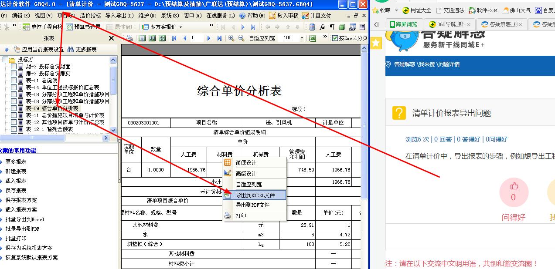The height and width of the screenshot is (269, 555).
Task: Open the 导入导出(D) menu
Action: tap(119, 16)
